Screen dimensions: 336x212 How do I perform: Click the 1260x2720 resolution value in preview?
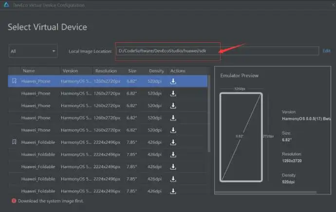(x=292, y=161)
